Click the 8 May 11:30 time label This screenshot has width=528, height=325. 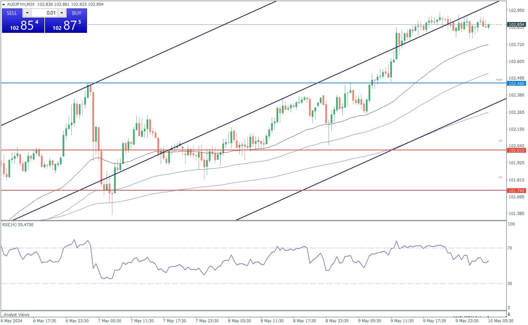point(272,321)
